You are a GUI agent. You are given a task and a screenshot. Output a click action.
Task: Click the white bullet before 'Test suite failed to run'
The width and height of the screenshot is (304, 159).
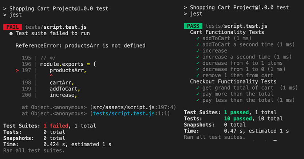tap(11, 33)
